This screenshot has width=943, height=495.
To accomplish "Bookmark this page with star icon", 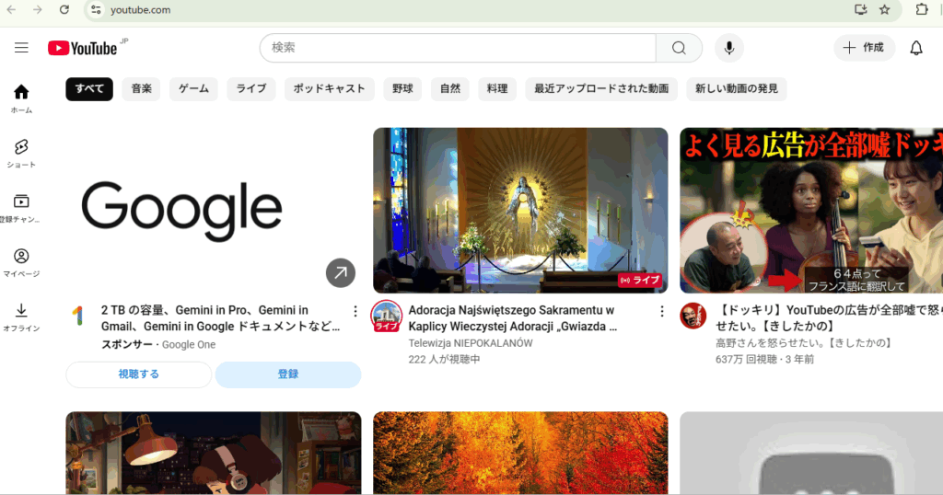I will point(885,9).
